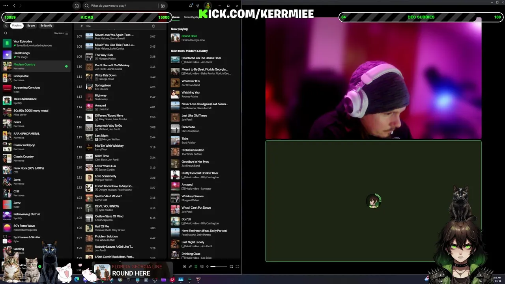Image resolution: width=505 pixels, height=284 pixels.
Task: Clear library filters with the X icon
Action: click(x=6, y=26)
